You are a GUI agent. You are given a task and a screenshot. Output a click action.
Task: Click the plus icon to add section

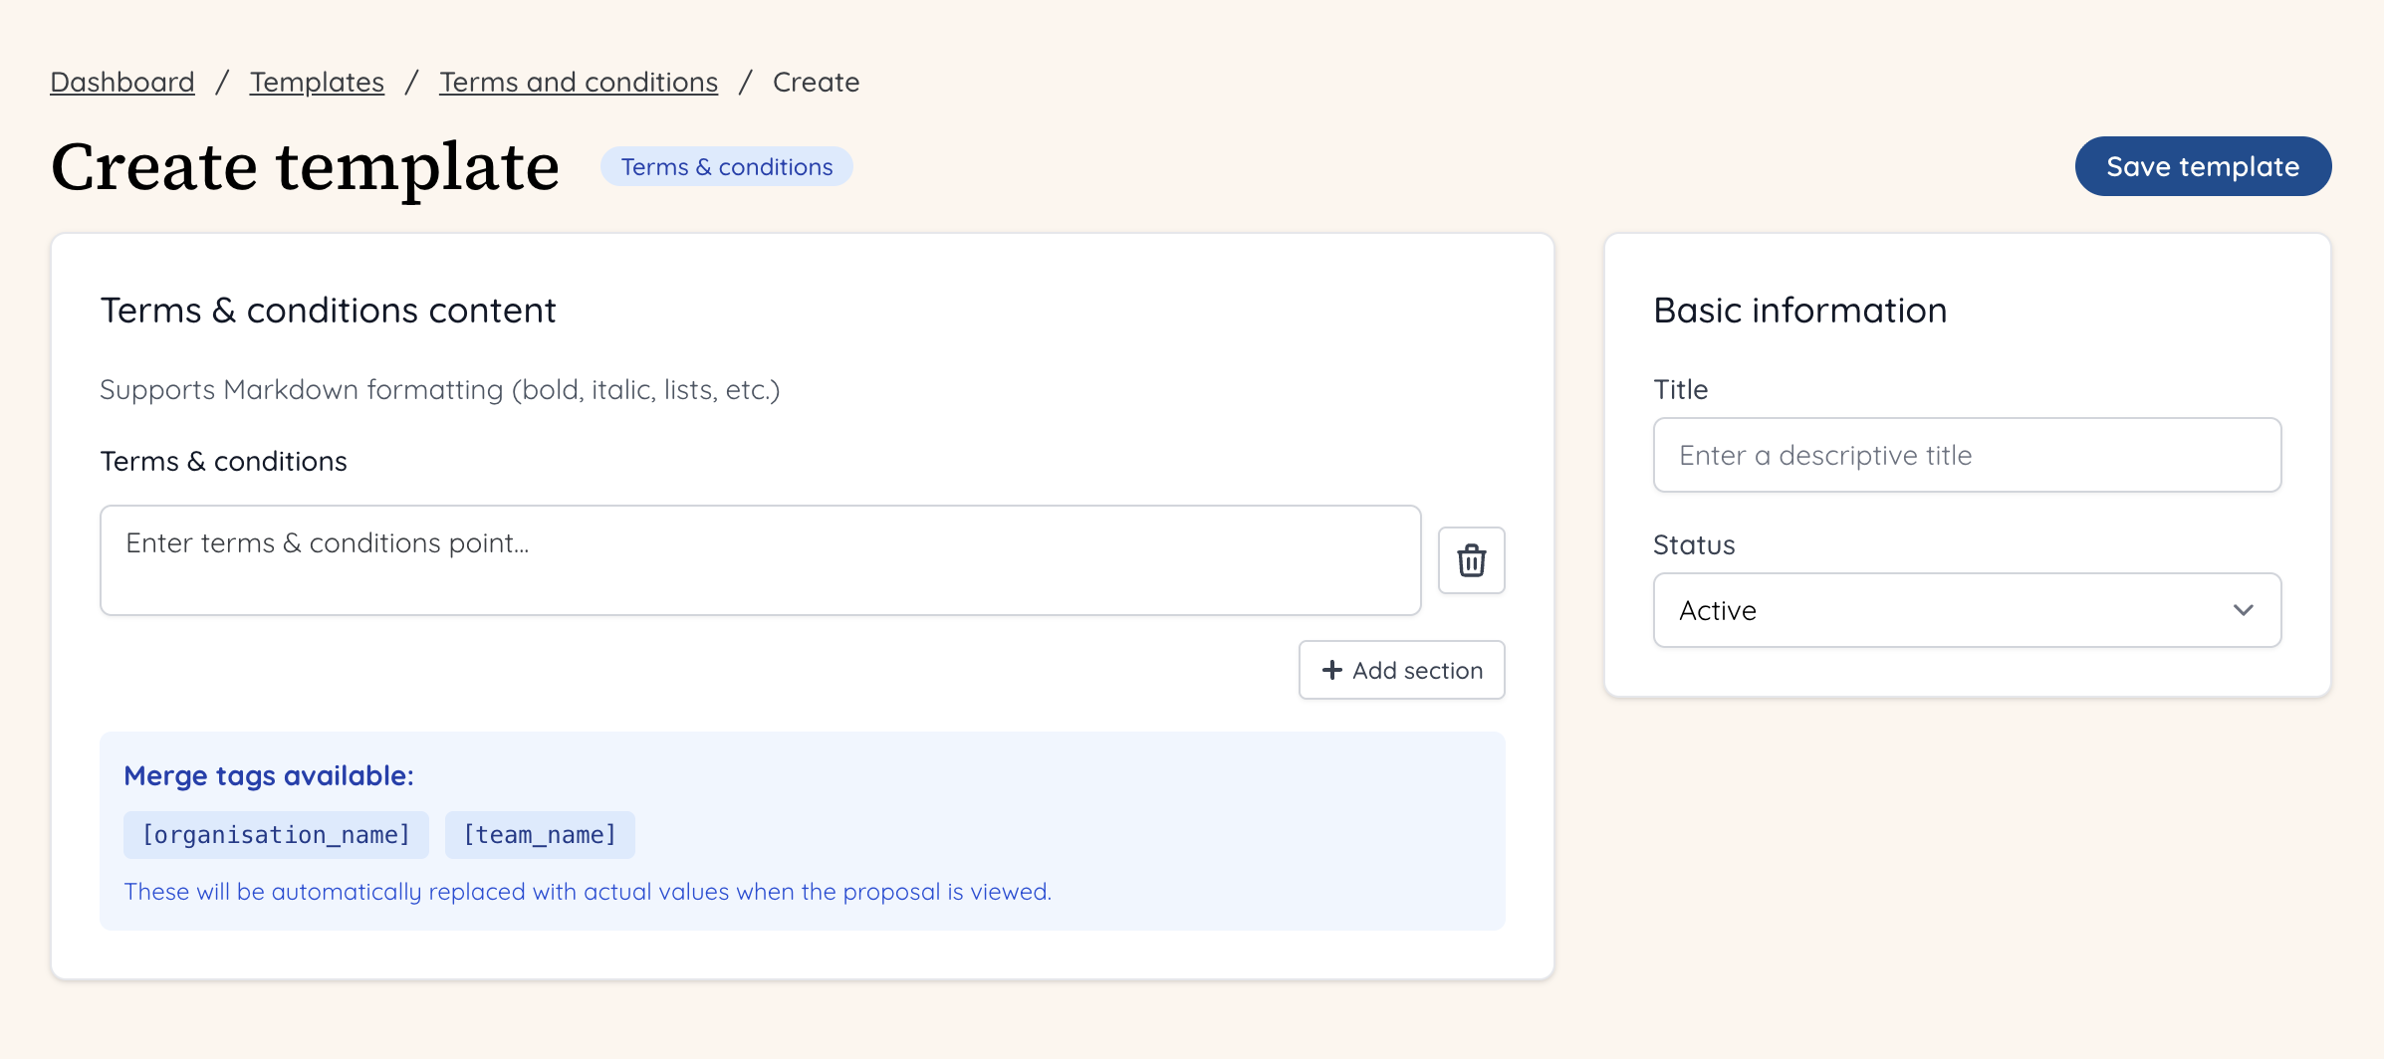click(x=1330, y=670)
